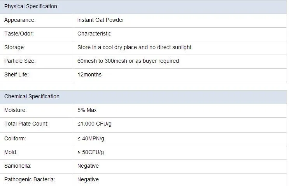Click the 5% Max value
Image resolution: width=289 pixels, height=186 pixels.
(87, 110)
